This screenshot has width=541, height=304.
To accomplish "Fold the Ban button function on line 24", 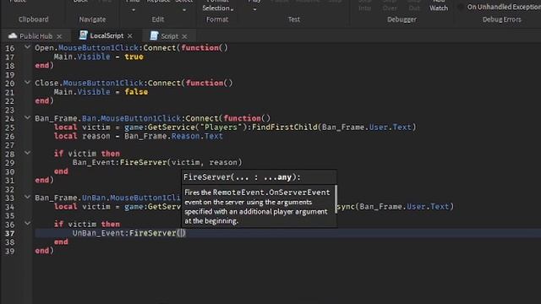I will point(27,118).
